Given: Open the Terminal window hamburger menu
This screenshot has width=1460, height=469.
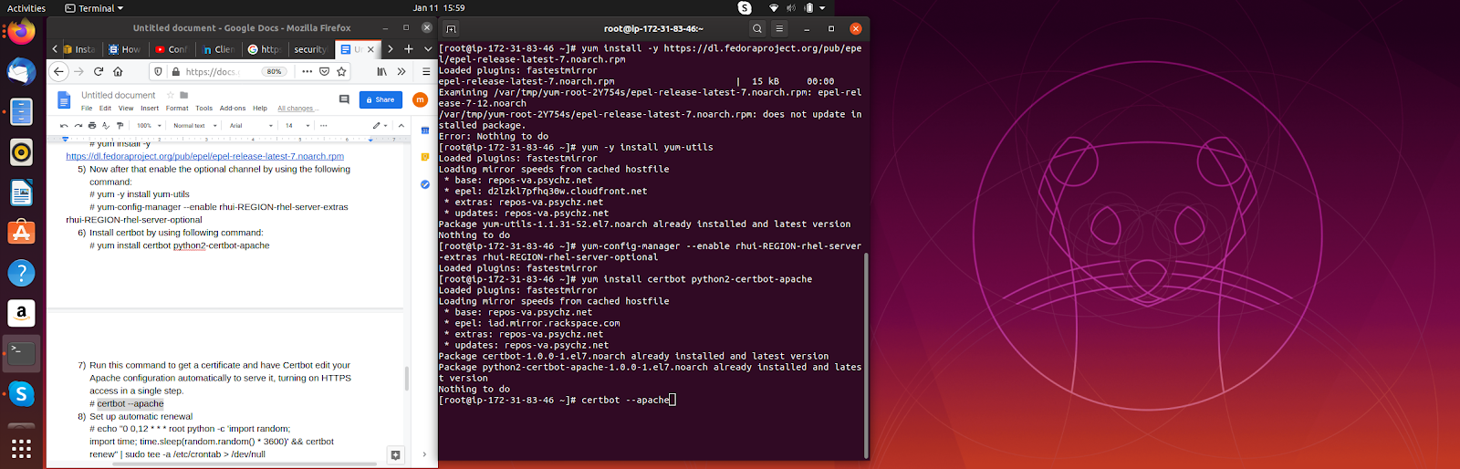Looking at the screenshot, I should coord(779,28).
